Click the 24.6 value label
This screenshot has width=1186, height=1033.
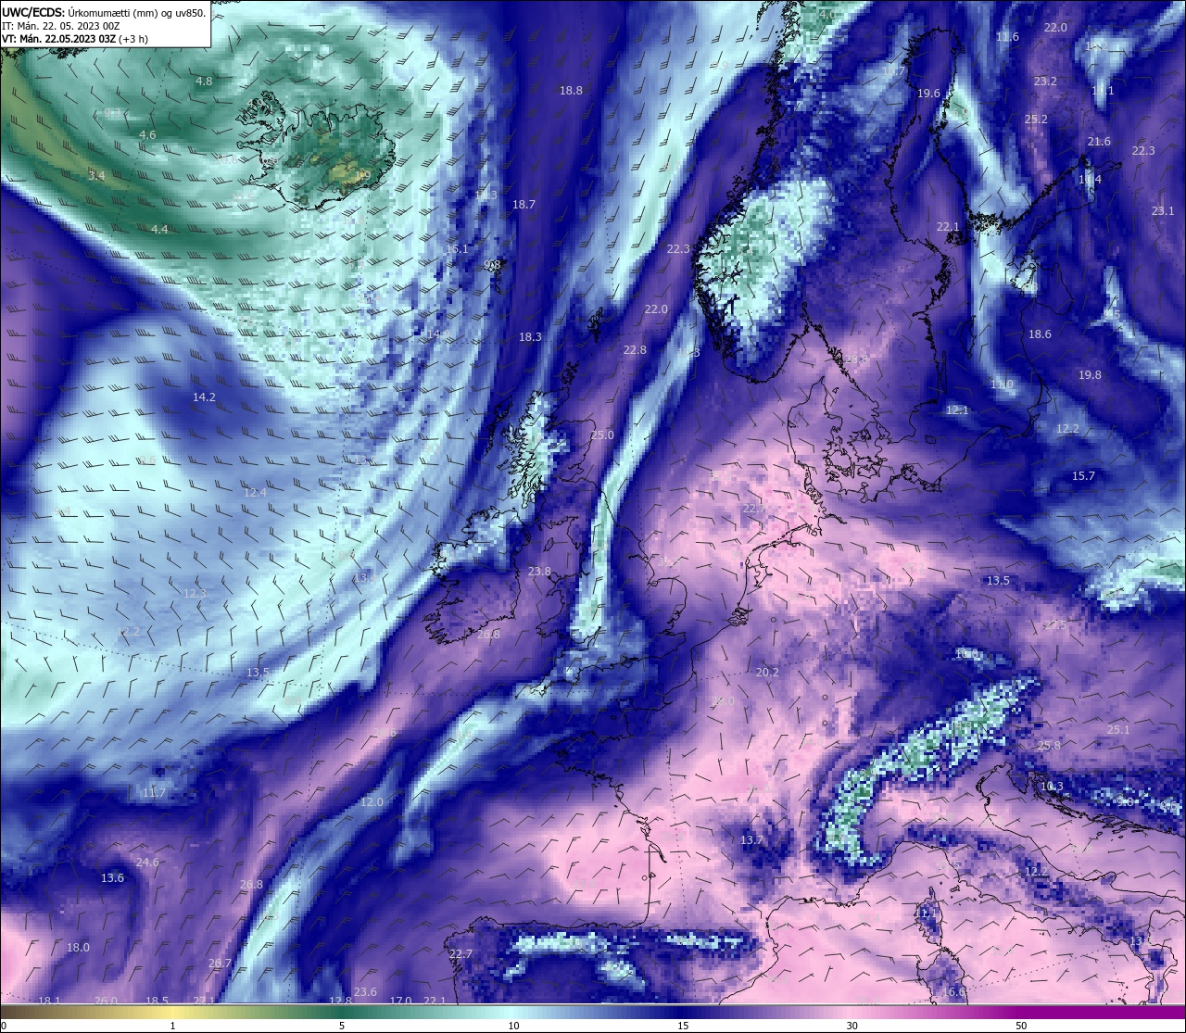[147, 863]
